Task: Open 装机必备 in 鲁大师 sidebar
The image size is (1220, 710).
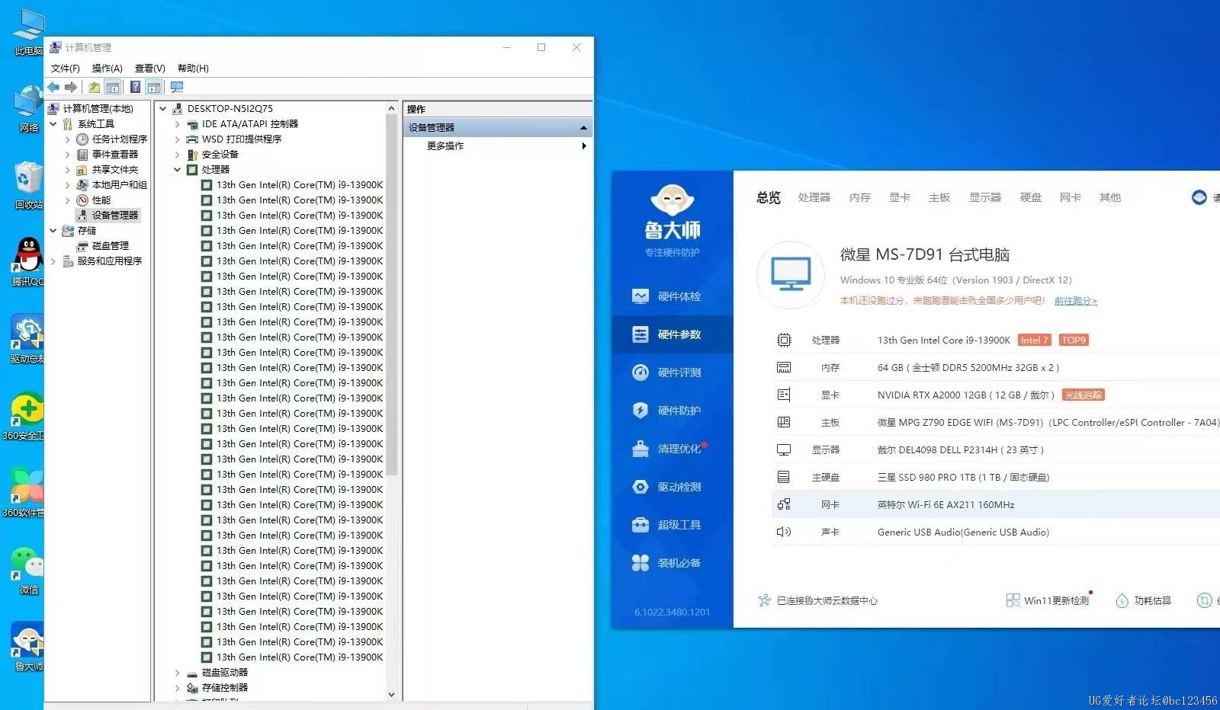Action: (x=672, y=563)
